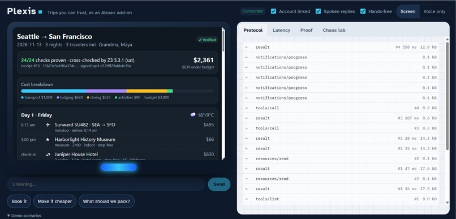Click the transport $1,008 legend label

(37, 97)
